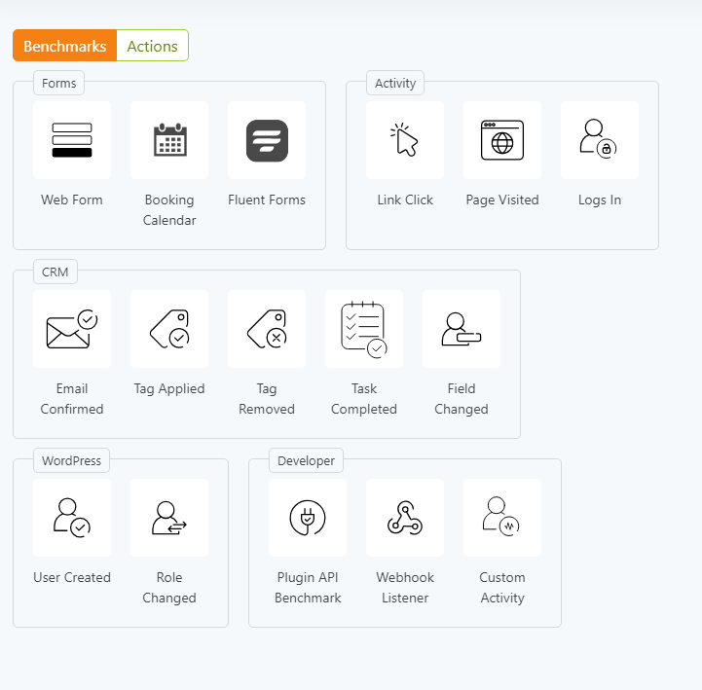
Task: Choose the Task Completed checklist icon
Action: [x=364, y=329]
